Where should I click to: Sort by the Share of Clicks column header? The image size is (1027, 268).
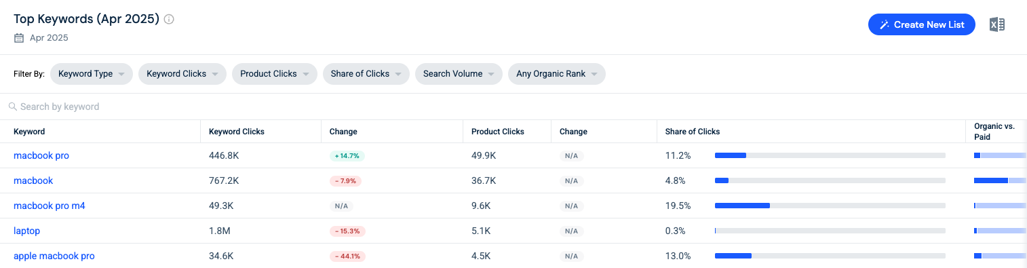tap(693, 132)
